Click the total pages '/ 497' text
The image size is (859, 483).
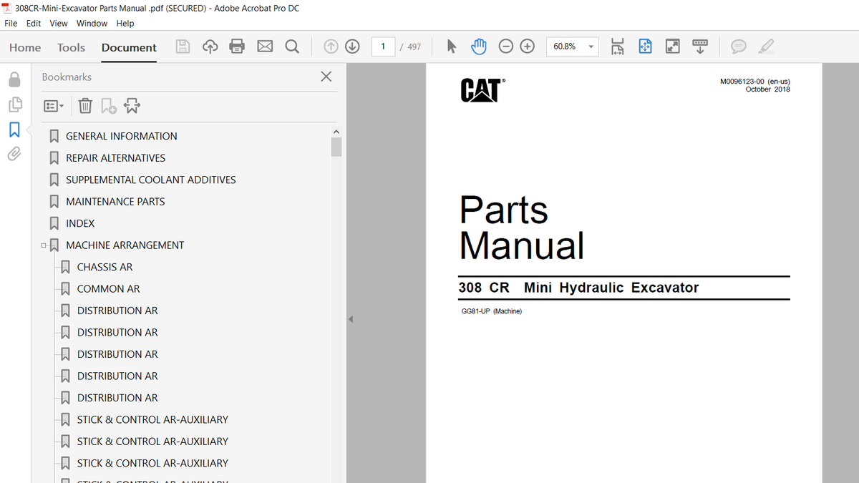click(410, 47)
